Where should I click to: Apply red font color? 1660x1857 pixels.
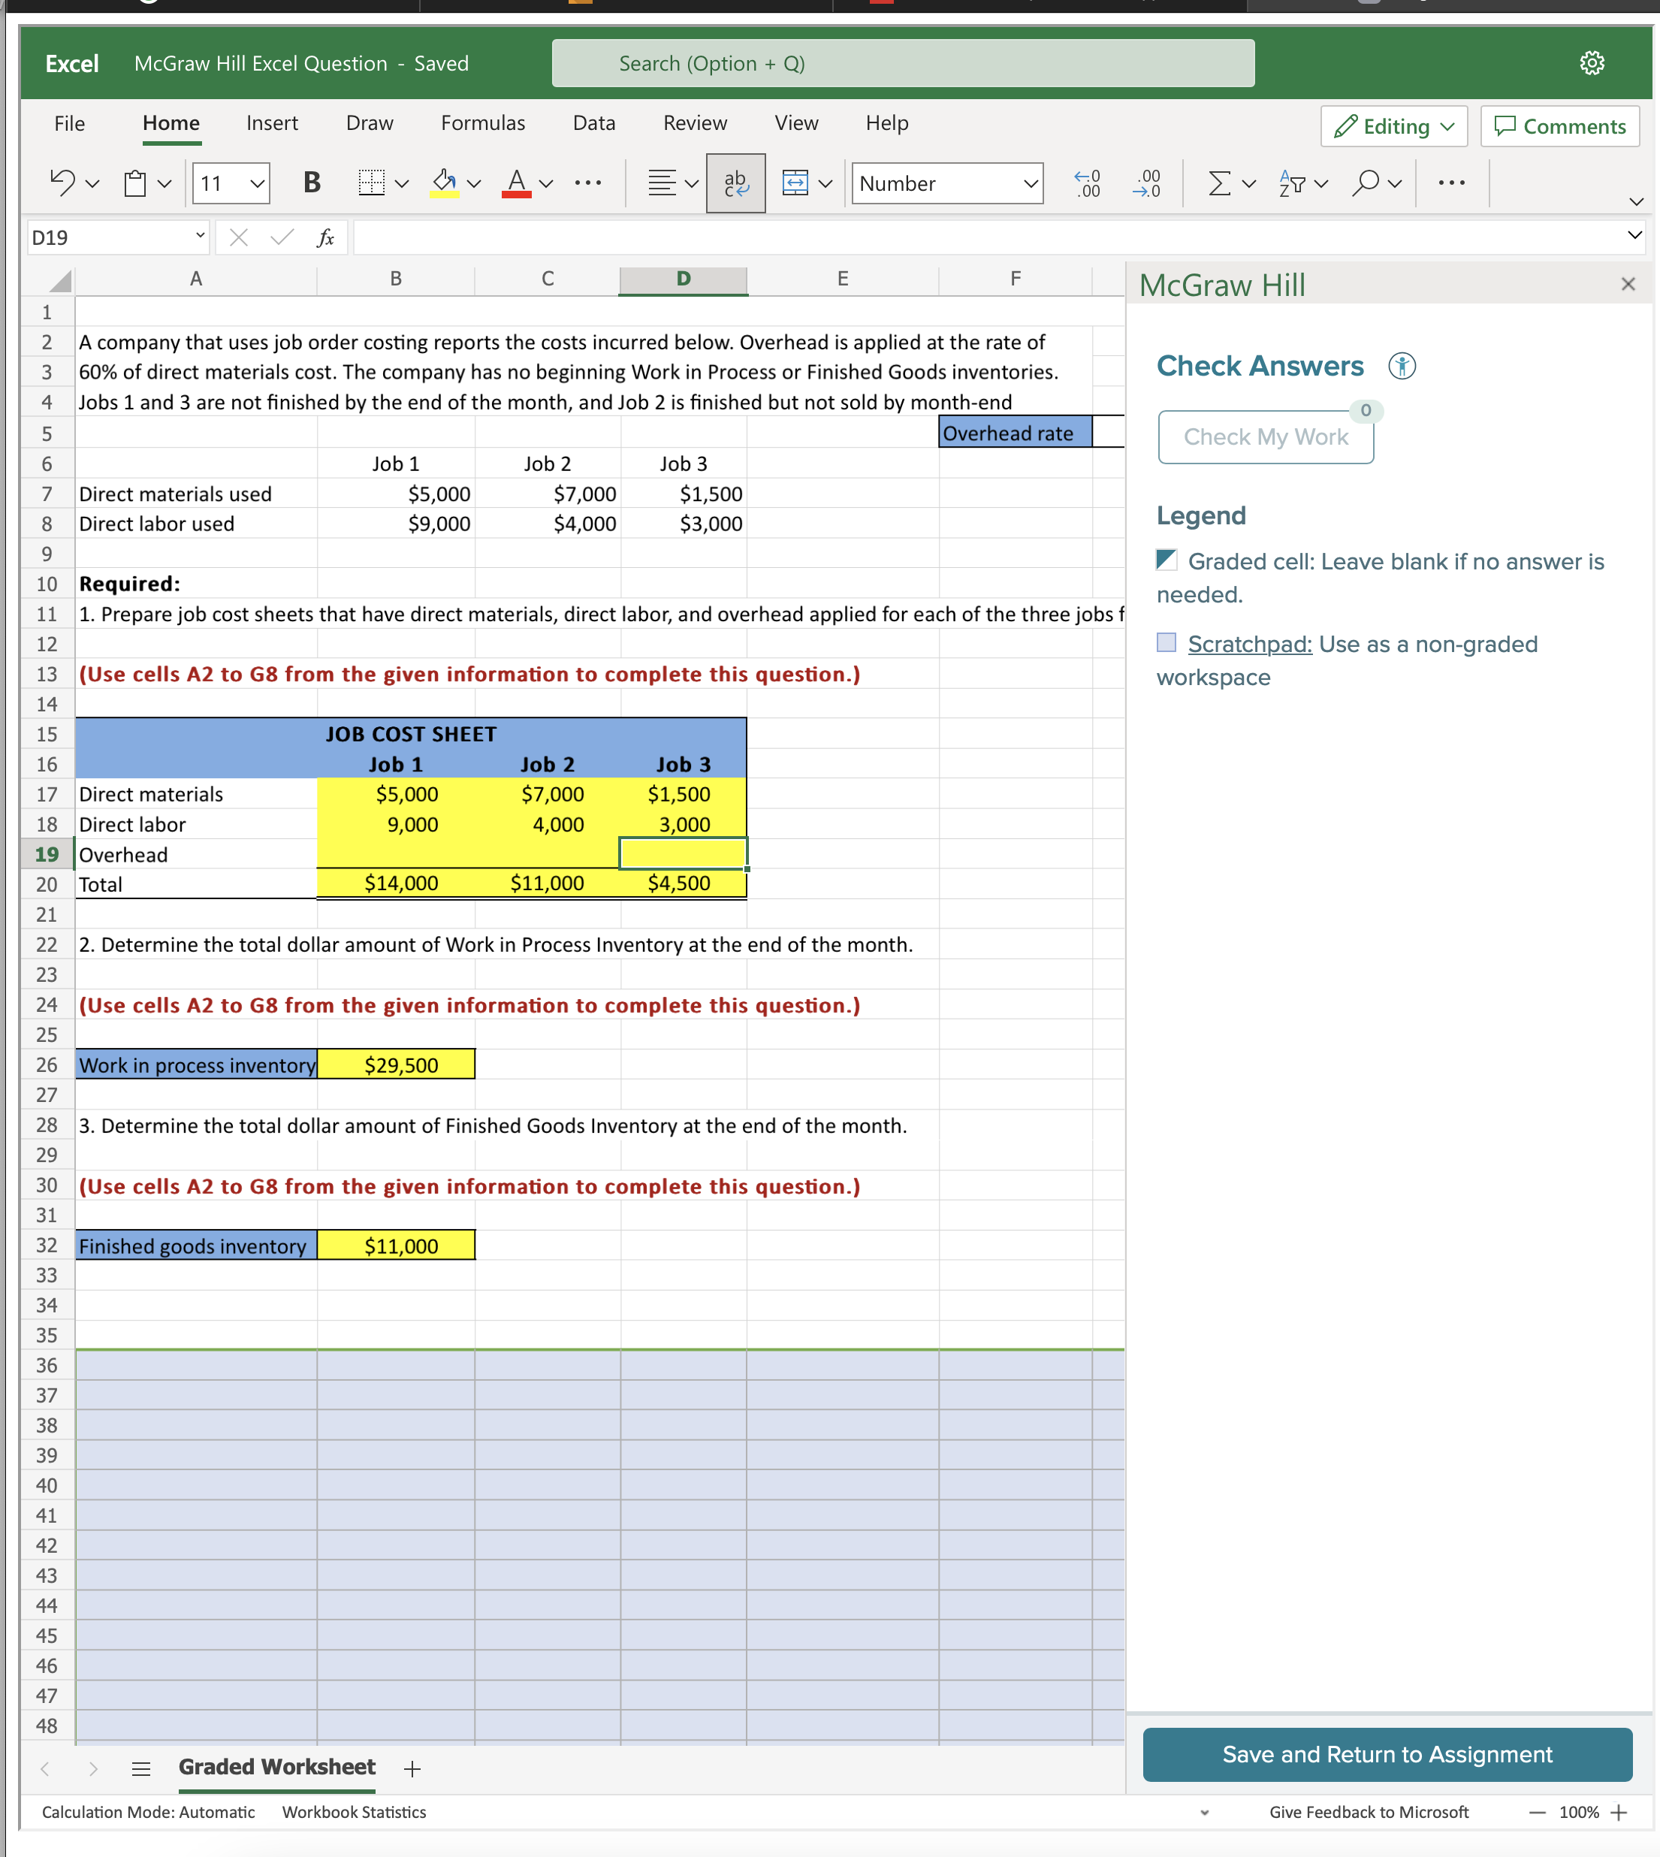(x=515, y=183)
